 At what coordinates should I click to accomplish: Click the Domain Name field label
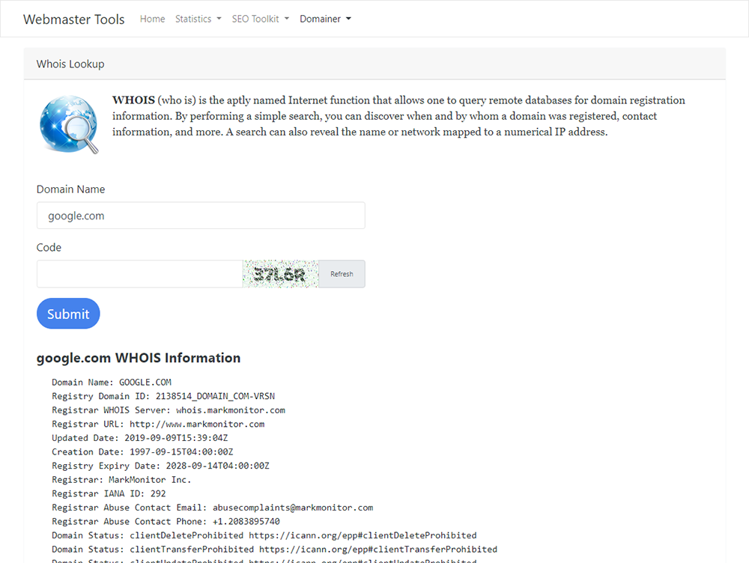70,189
